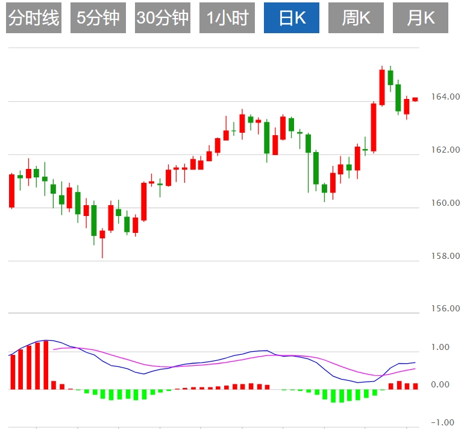
Task: Click the 162.00 price axis label
Action: [x=445, y=150]
